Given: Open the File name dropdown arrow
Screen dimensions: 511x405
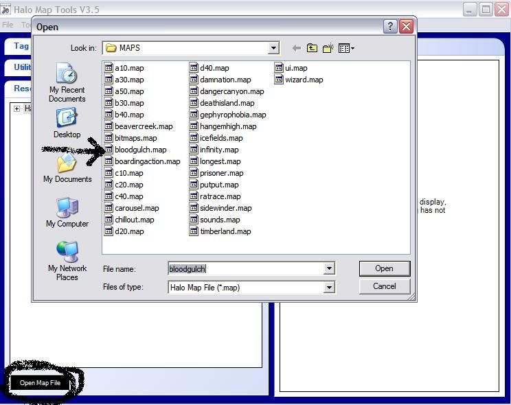Looking at the screenshot, I should point(329,269).
